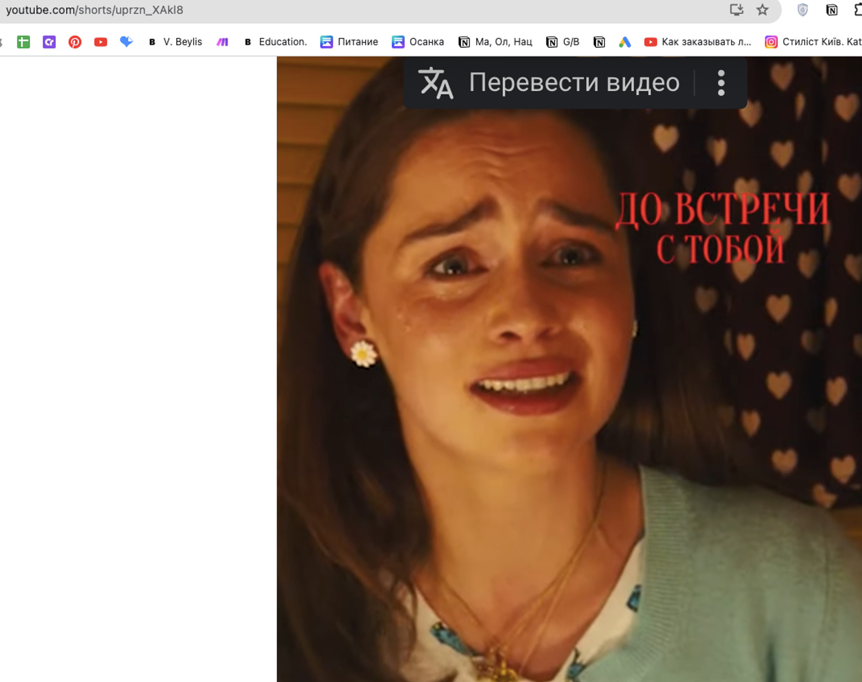Viewport: 862px width, 682px height.
Task: Click the Shorts video frame
Action: tap(569, 369)
